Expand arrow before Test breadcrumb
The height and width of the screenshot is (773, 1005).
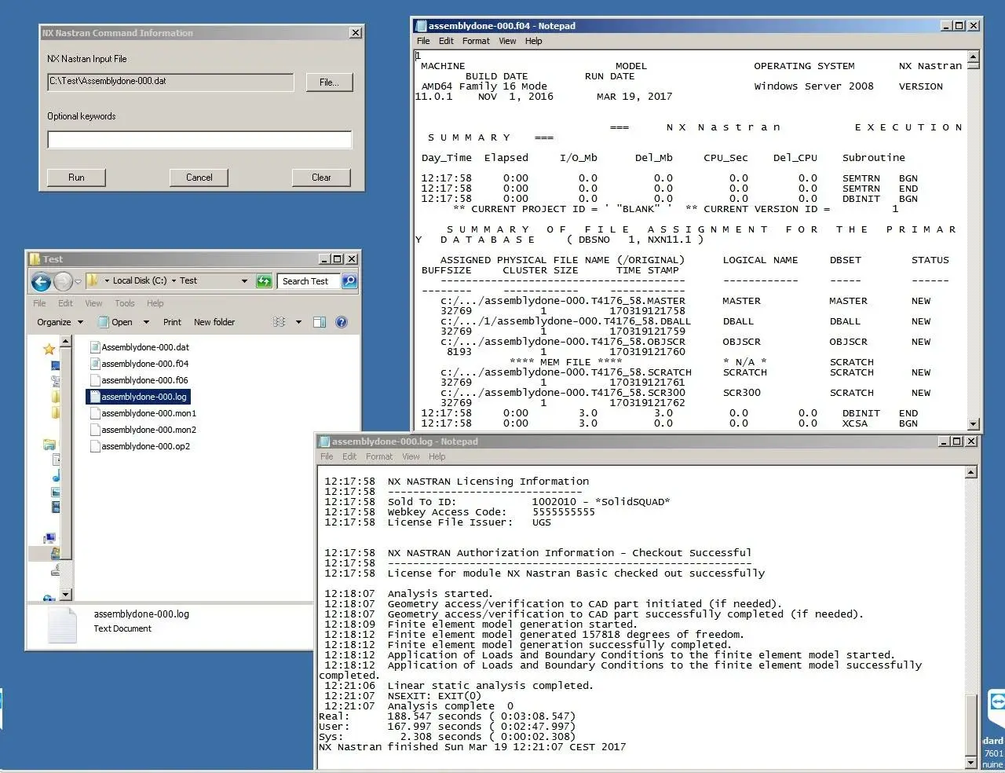pos(174,281)
